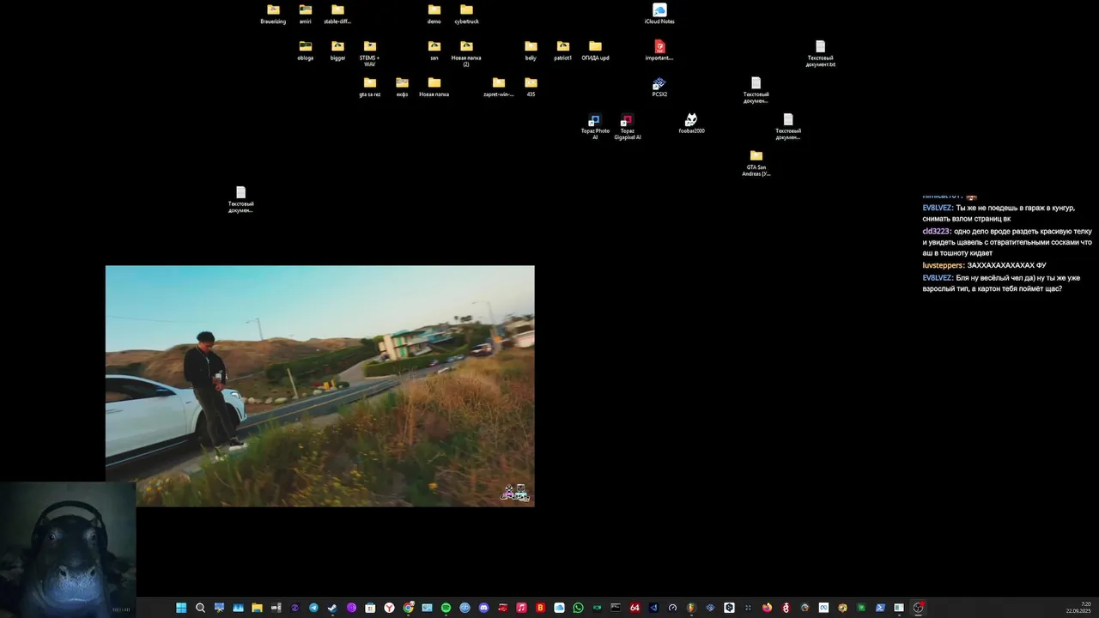Image resolution: width=1099 pixels, height=618 pixels.
Task: Click the message starting "Бля ну весёлый чел"
Action: click(1001, 283)
